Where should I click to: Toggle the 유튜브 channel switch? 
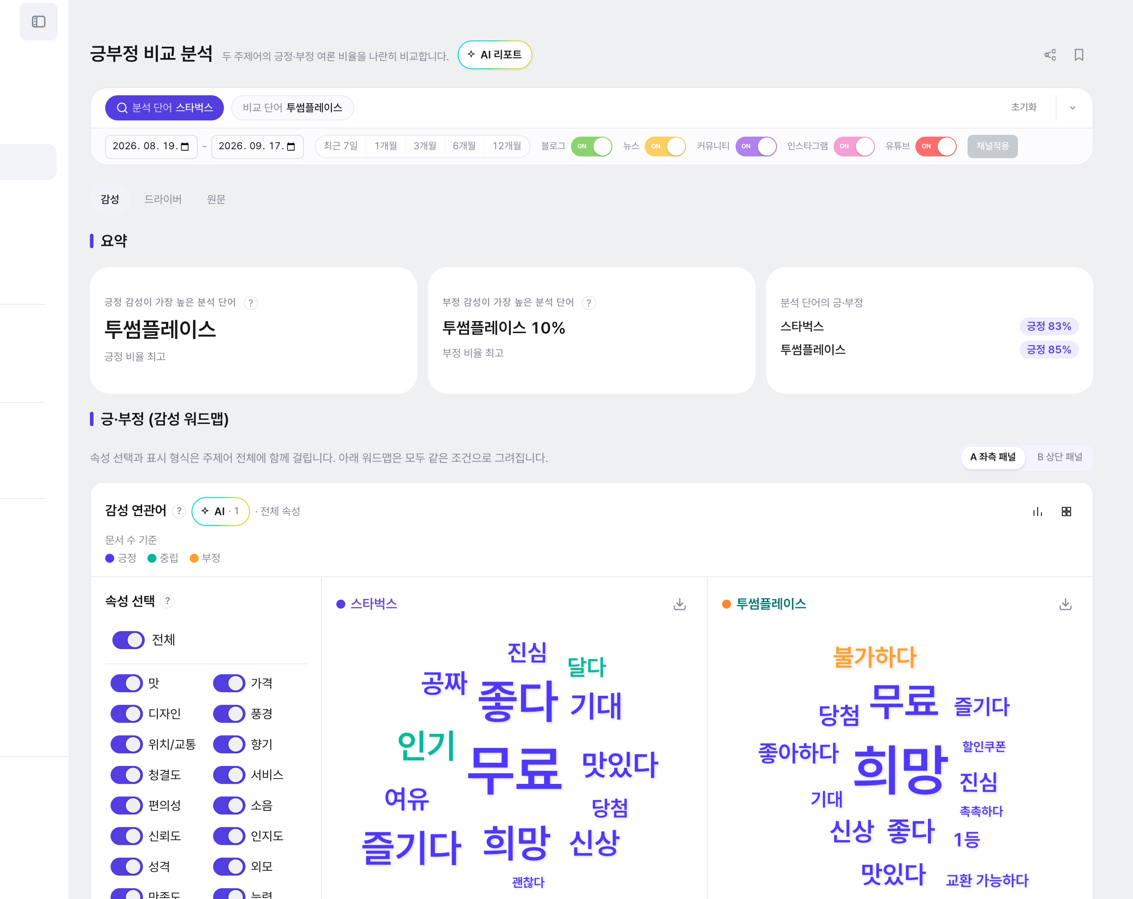click(936, 146)
